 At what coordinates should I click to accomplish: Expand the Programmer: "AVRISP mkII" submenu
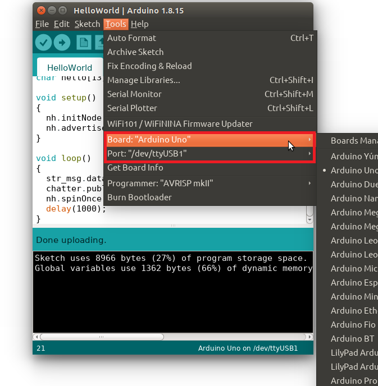[x=210, y=183]
